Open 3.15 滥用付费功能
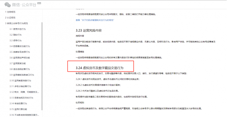Image resolution: width=227 pixels, height=117 pixels. pos(18,109)
